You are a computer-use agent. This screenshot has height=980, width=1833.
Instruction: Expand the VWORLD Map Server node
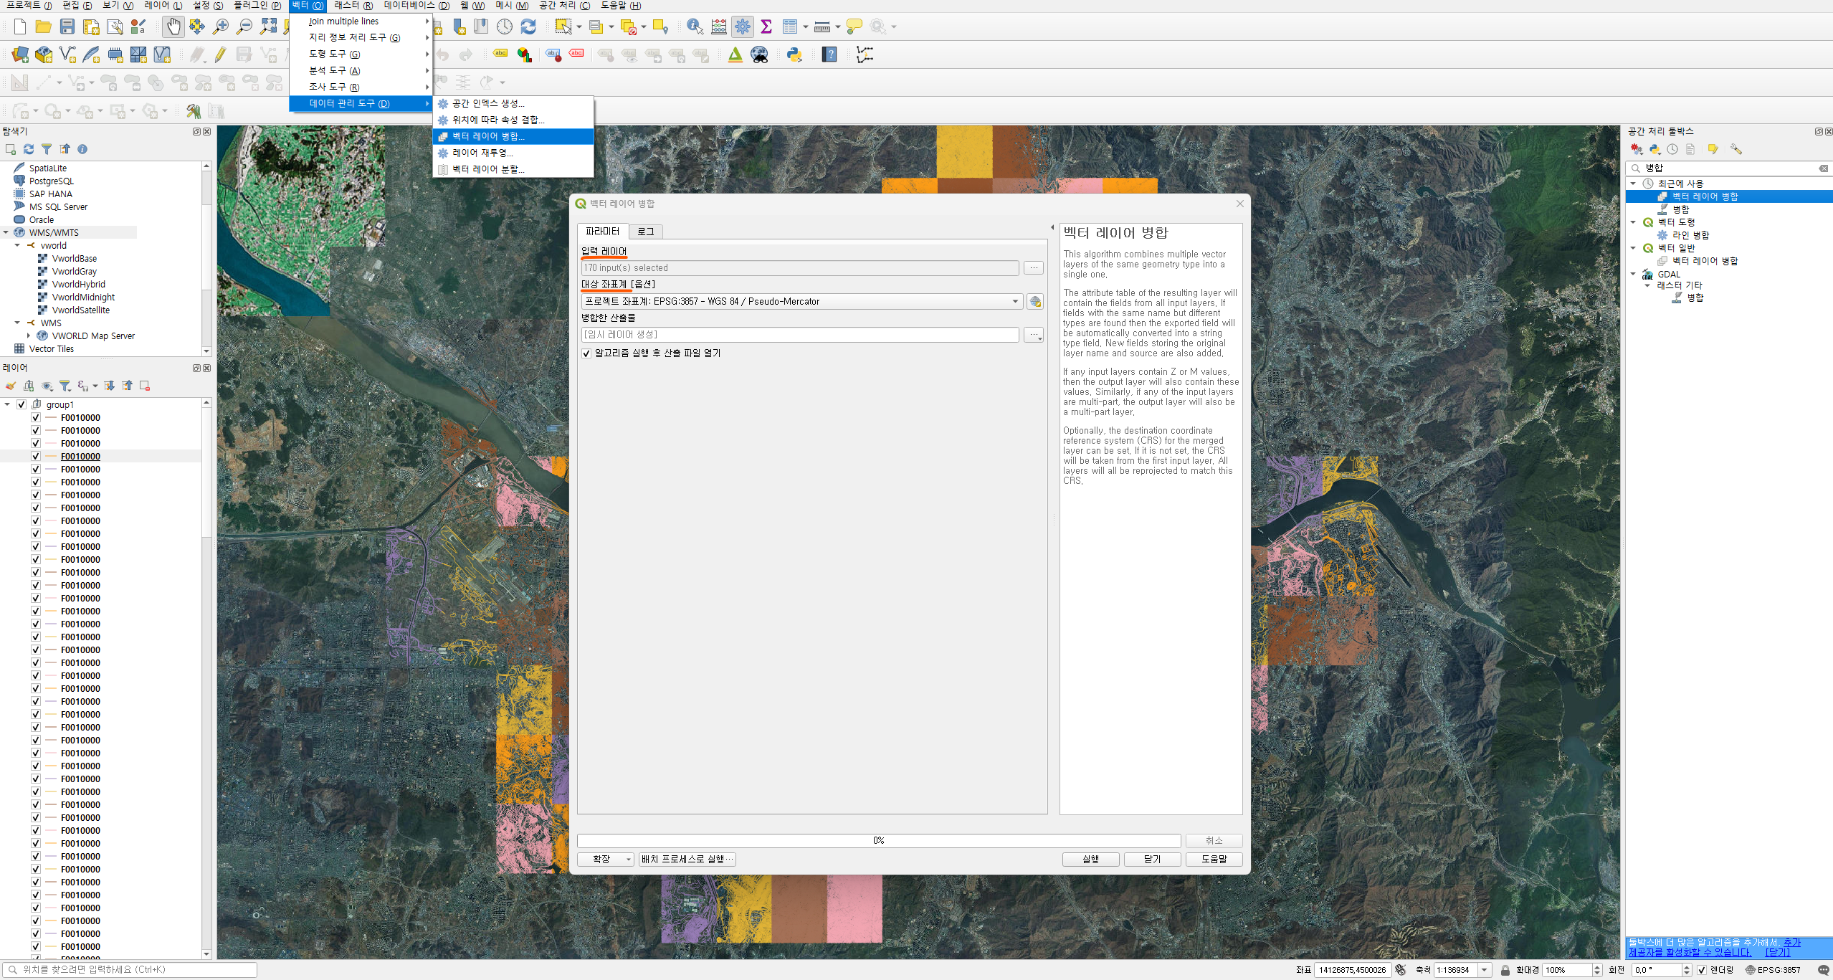[x=29, y=336]
